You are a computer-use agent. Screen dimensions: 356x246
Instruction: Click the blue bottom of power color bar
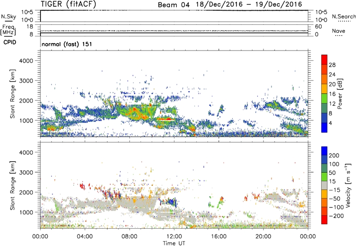coord(324,127)
